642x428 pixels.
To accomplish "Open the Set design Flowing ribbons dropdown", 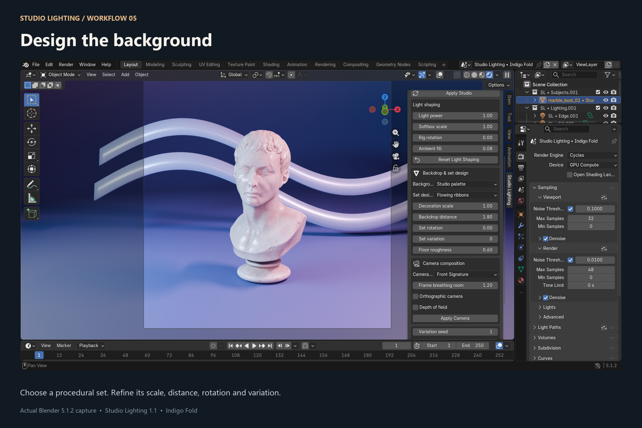I will [x=466, y=195].
